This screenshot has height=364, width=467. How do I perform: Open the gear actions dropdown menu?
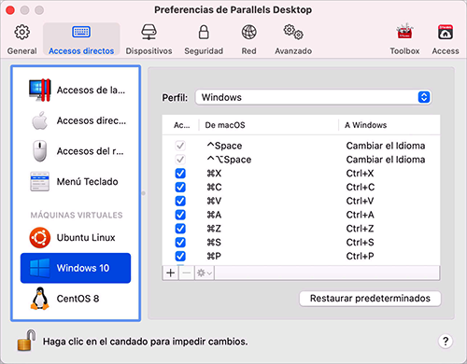(205, 273)
